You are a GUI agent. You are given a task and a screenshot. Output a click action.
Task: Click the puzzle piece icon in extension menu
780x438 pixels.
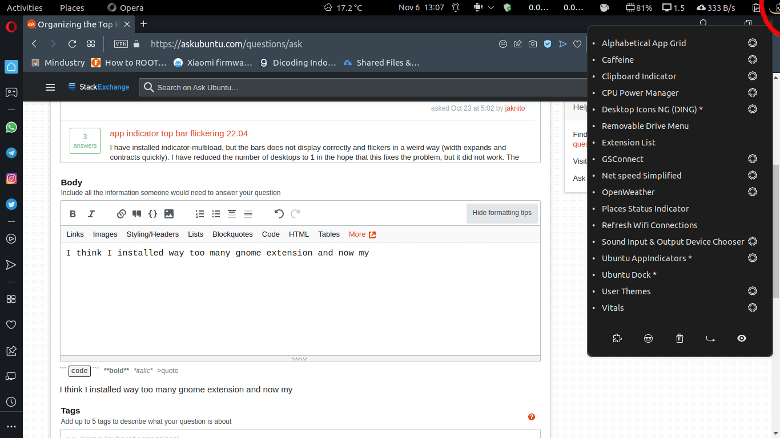(617, 338)
